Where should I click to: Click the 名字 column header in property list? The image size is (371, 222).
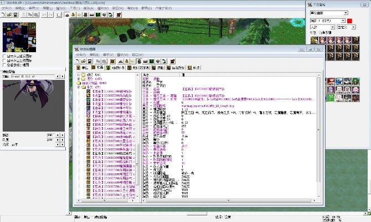point(161,75)
